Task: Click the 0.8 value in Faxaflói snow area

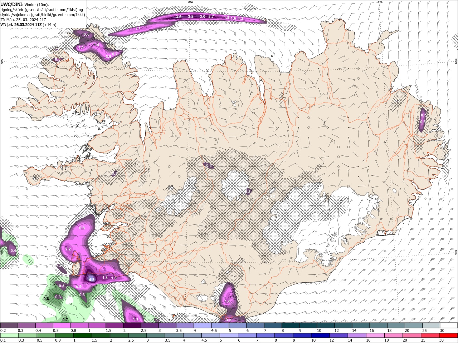Action: pyautogui.click(x=82, y=228)
